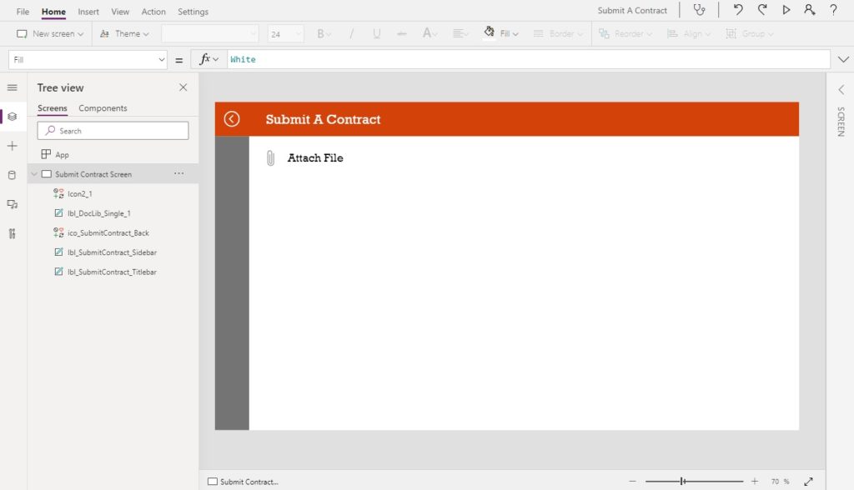The height and width of the screenshot is (490, 854).
Task: Open the Tree view panel icon
Action: [x=12, y=117]
